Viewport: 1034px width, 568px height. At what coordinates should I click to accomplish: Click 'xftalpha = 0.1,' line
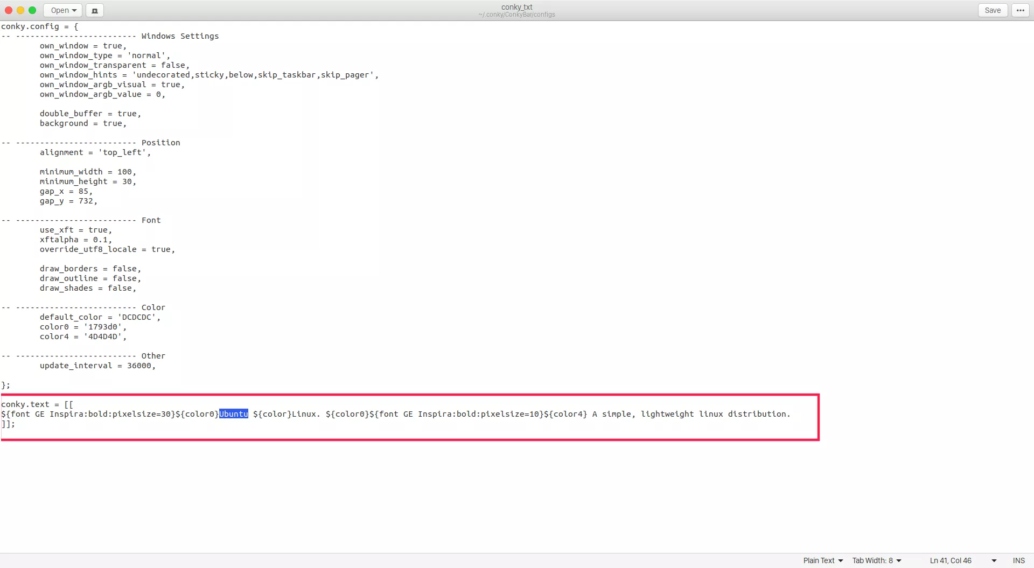pyautogui.click(x=76, y=240)
